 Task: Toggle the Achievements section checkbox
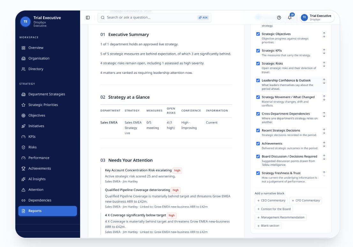pyautogui.click(x=258, y=144)
